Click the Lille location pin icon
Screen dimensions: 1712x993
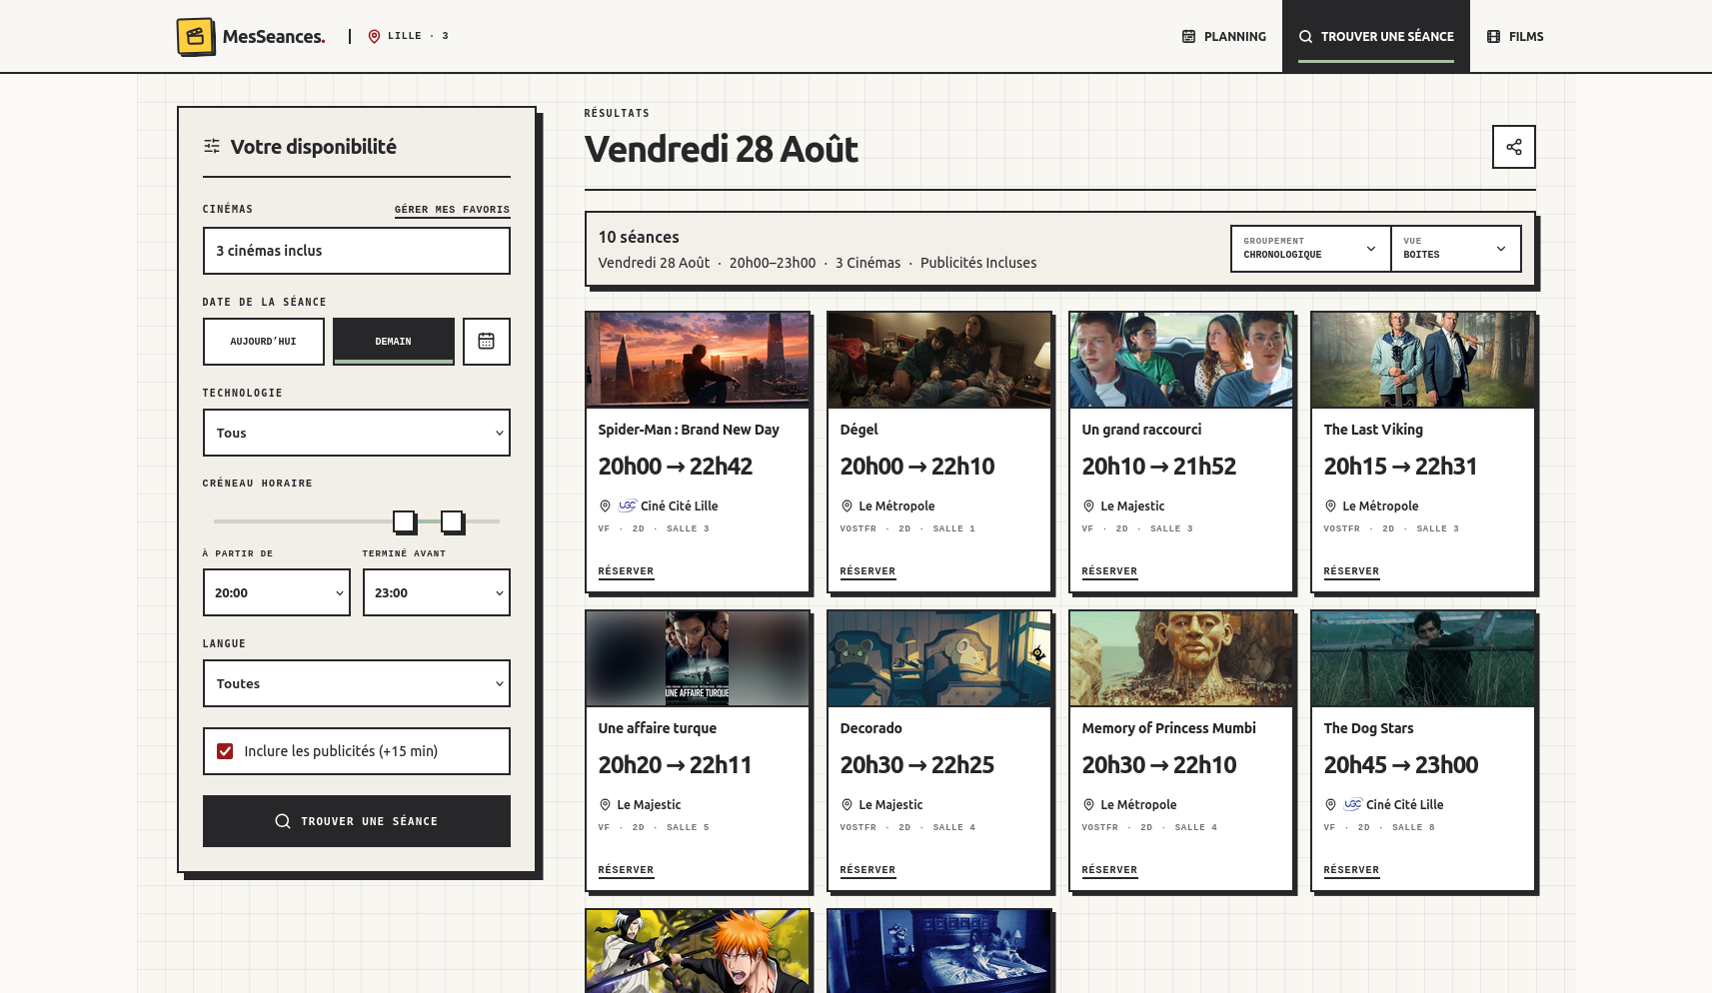click(x=374, y=36)
